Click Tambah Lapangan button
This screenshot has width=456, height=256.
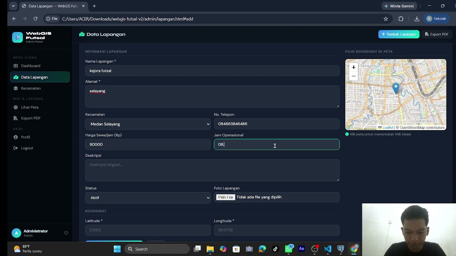tap(399, 34)
